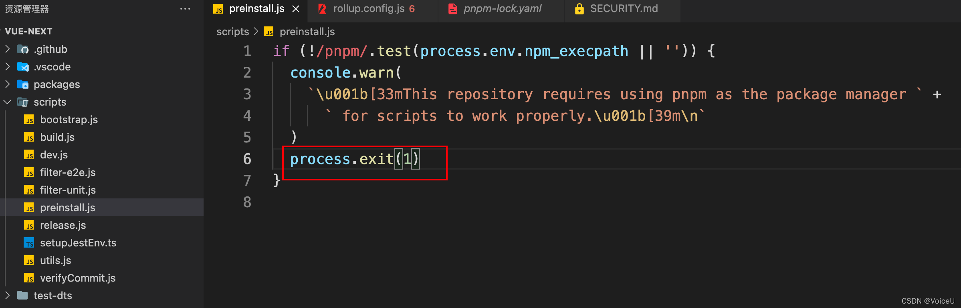This screenshot has width=961, height=308.
Task: Expand the .github folder chevron
Action: point(7,49)
